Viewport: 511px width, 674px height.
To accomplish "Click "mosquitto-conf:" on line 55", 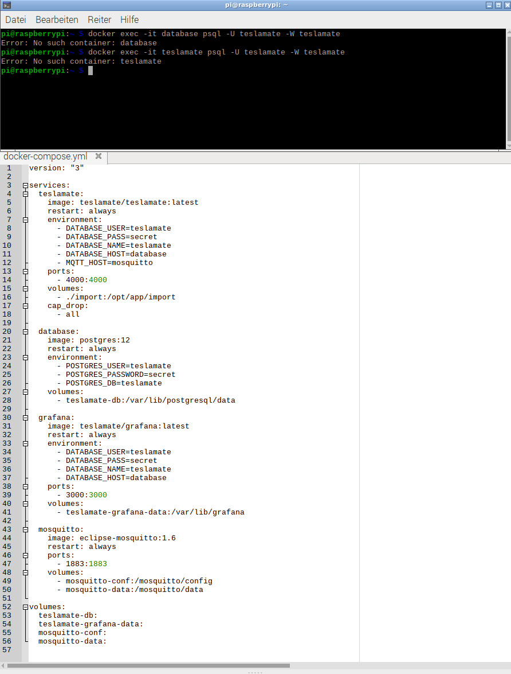I will [x=72, y=632].
